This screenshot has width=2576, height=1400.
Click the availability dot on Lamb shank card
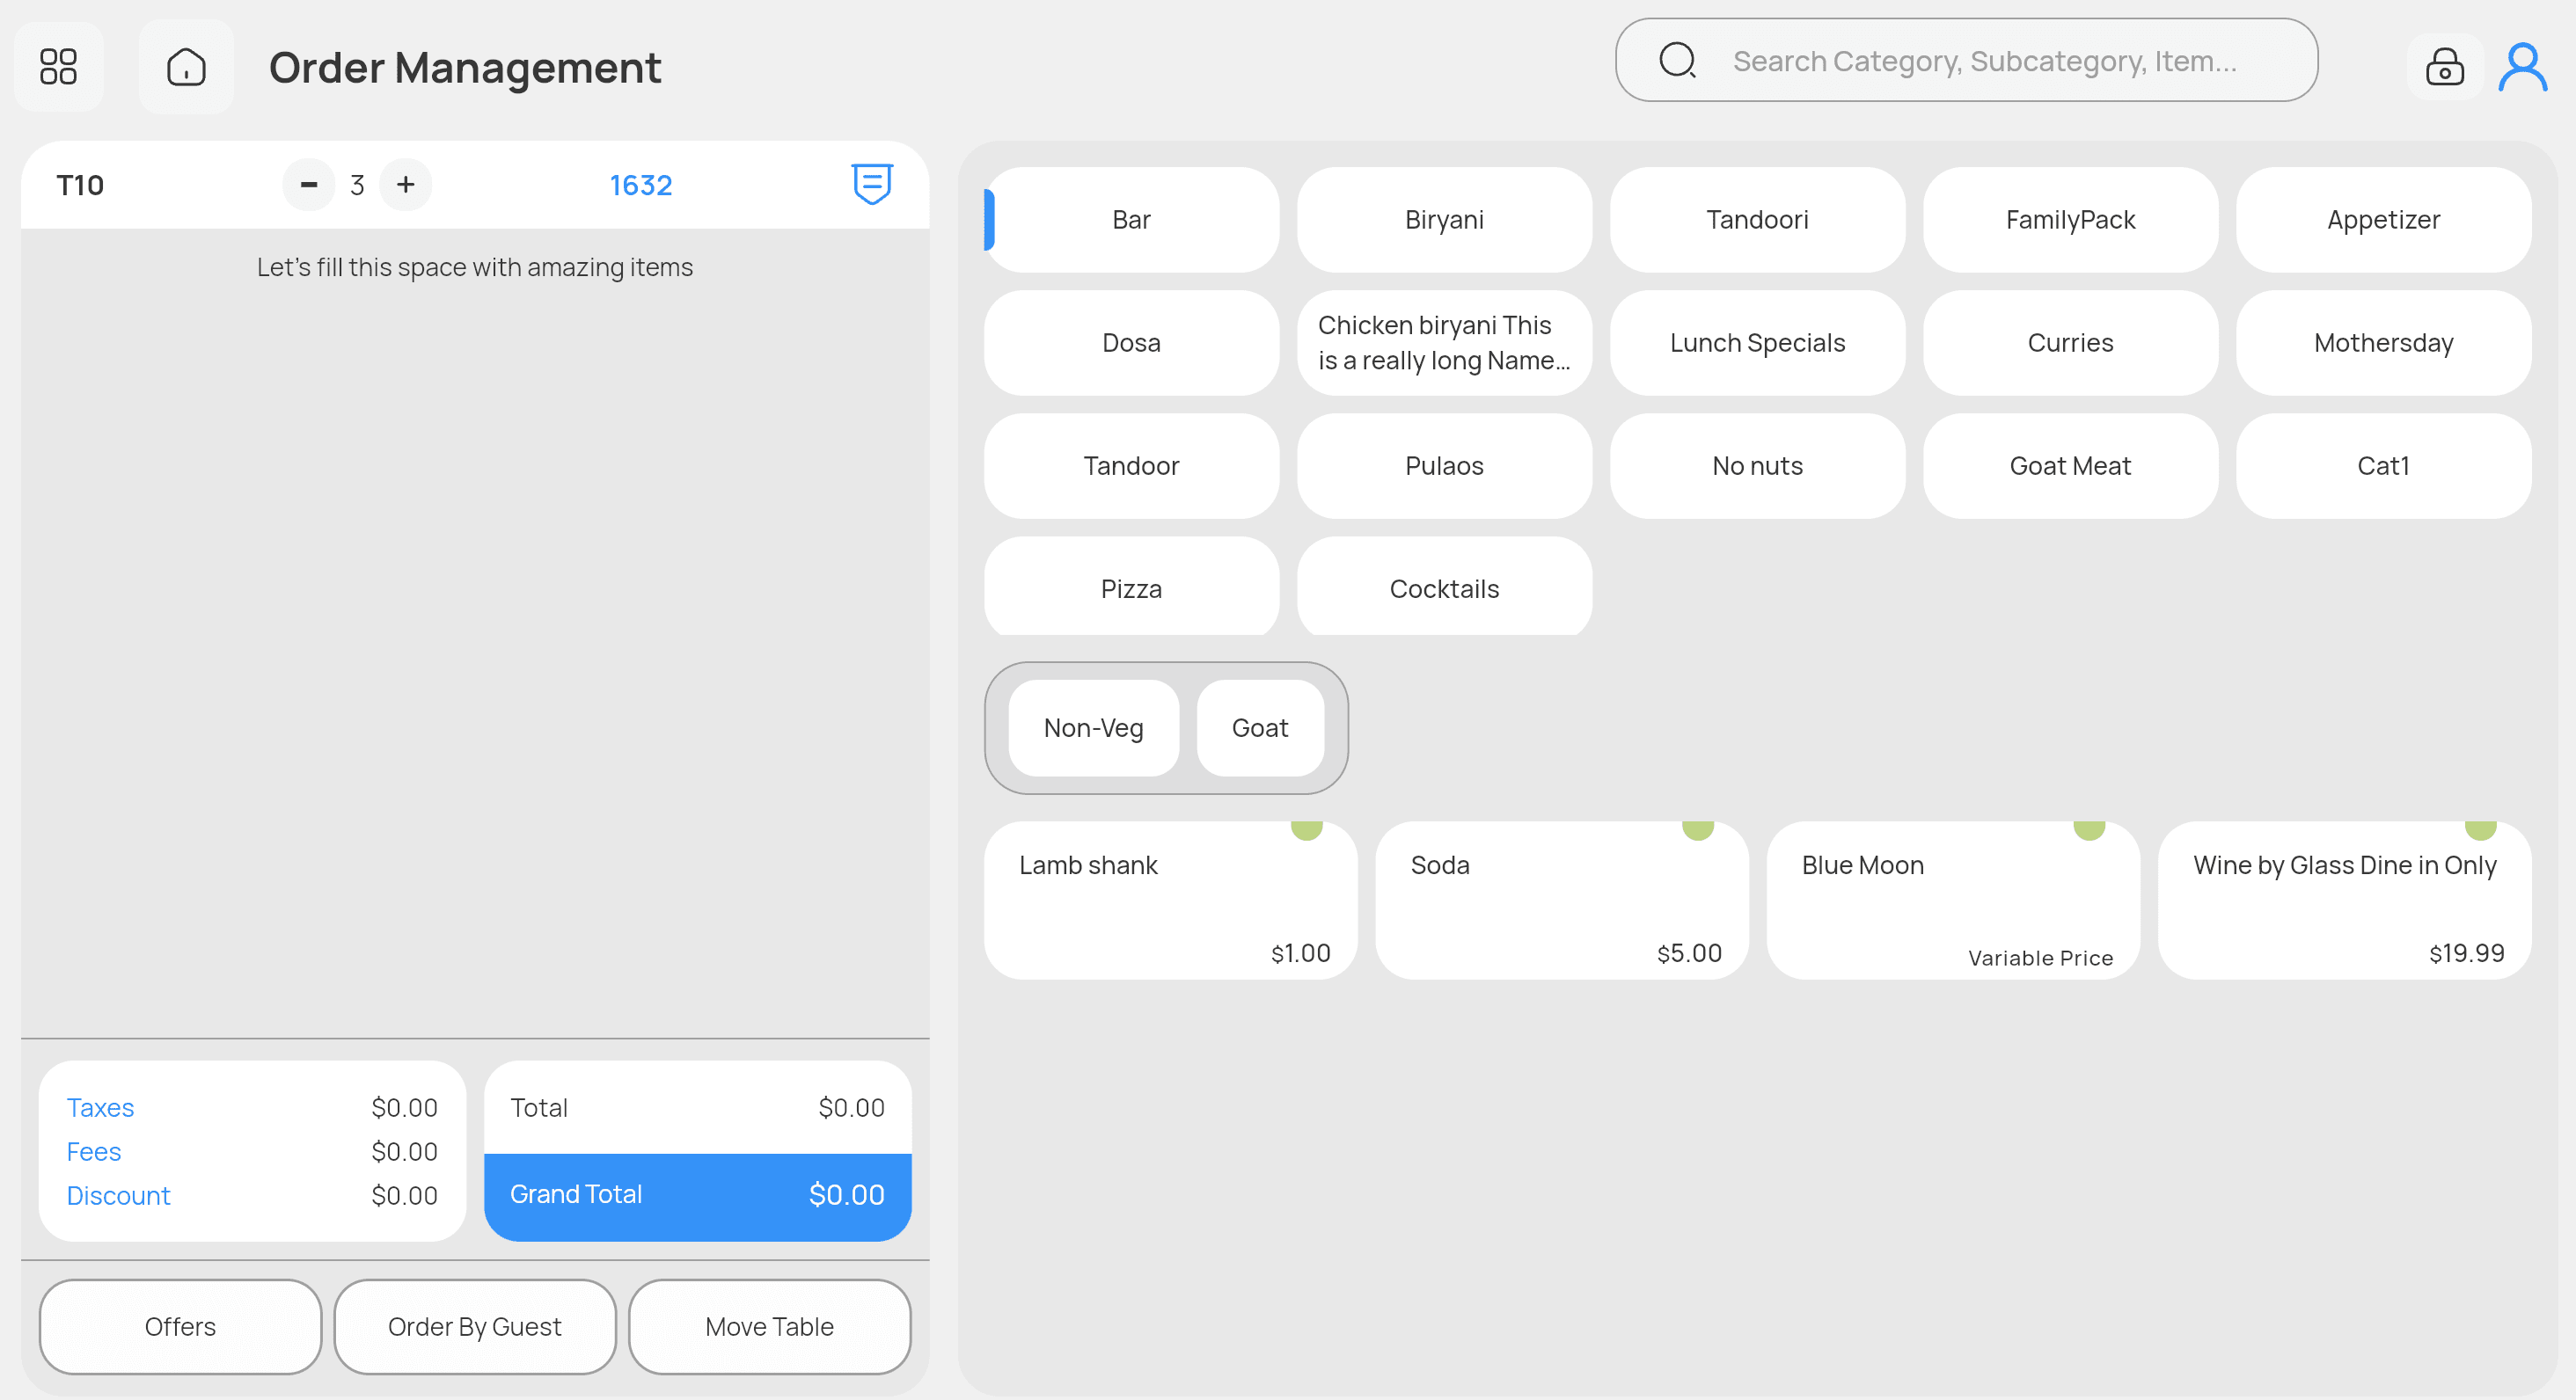pyautogui.click(x=1308, y=828)
